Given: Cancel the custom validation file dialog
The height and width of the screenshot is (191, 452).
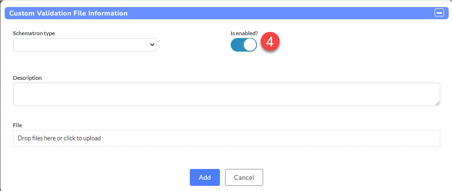Looking at the screenshot, I should [x=244, y=177].
